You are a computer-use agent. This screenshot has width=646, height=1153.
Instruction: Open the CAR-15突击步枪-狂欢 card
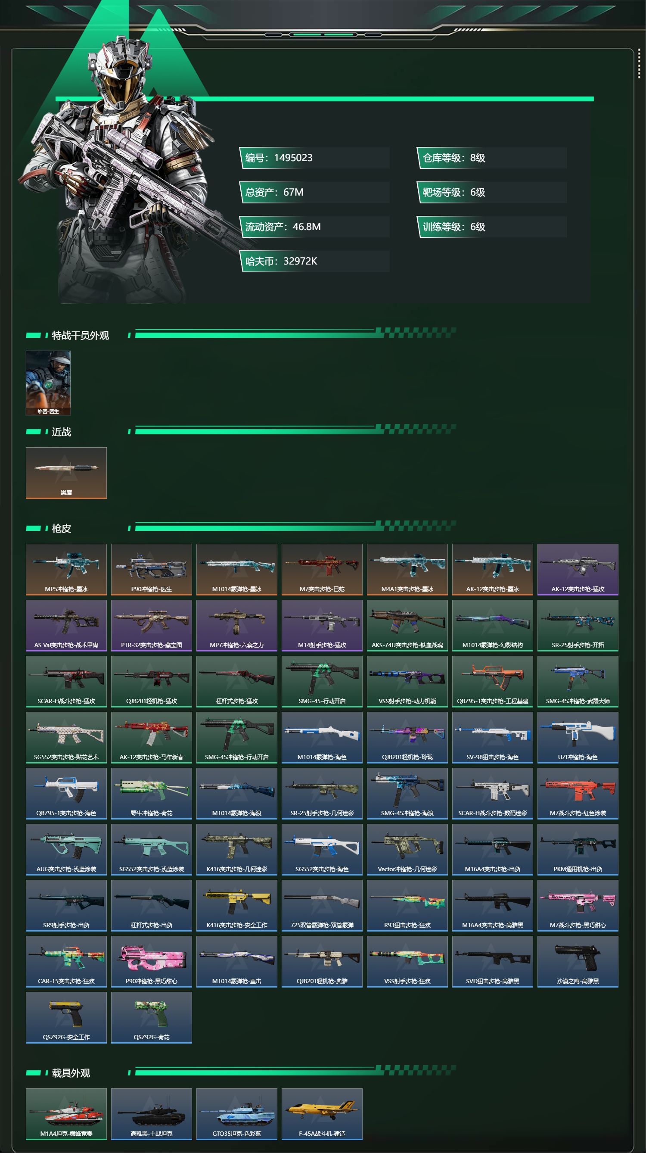tap(66, 961)
